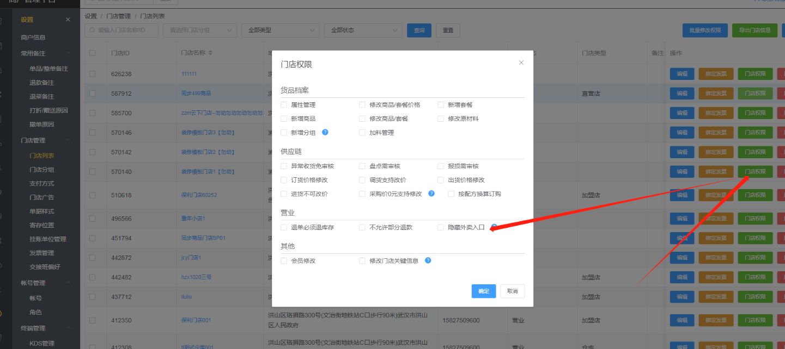
Task: Click 编辑 for store 626238
Action: click(682, 74)
